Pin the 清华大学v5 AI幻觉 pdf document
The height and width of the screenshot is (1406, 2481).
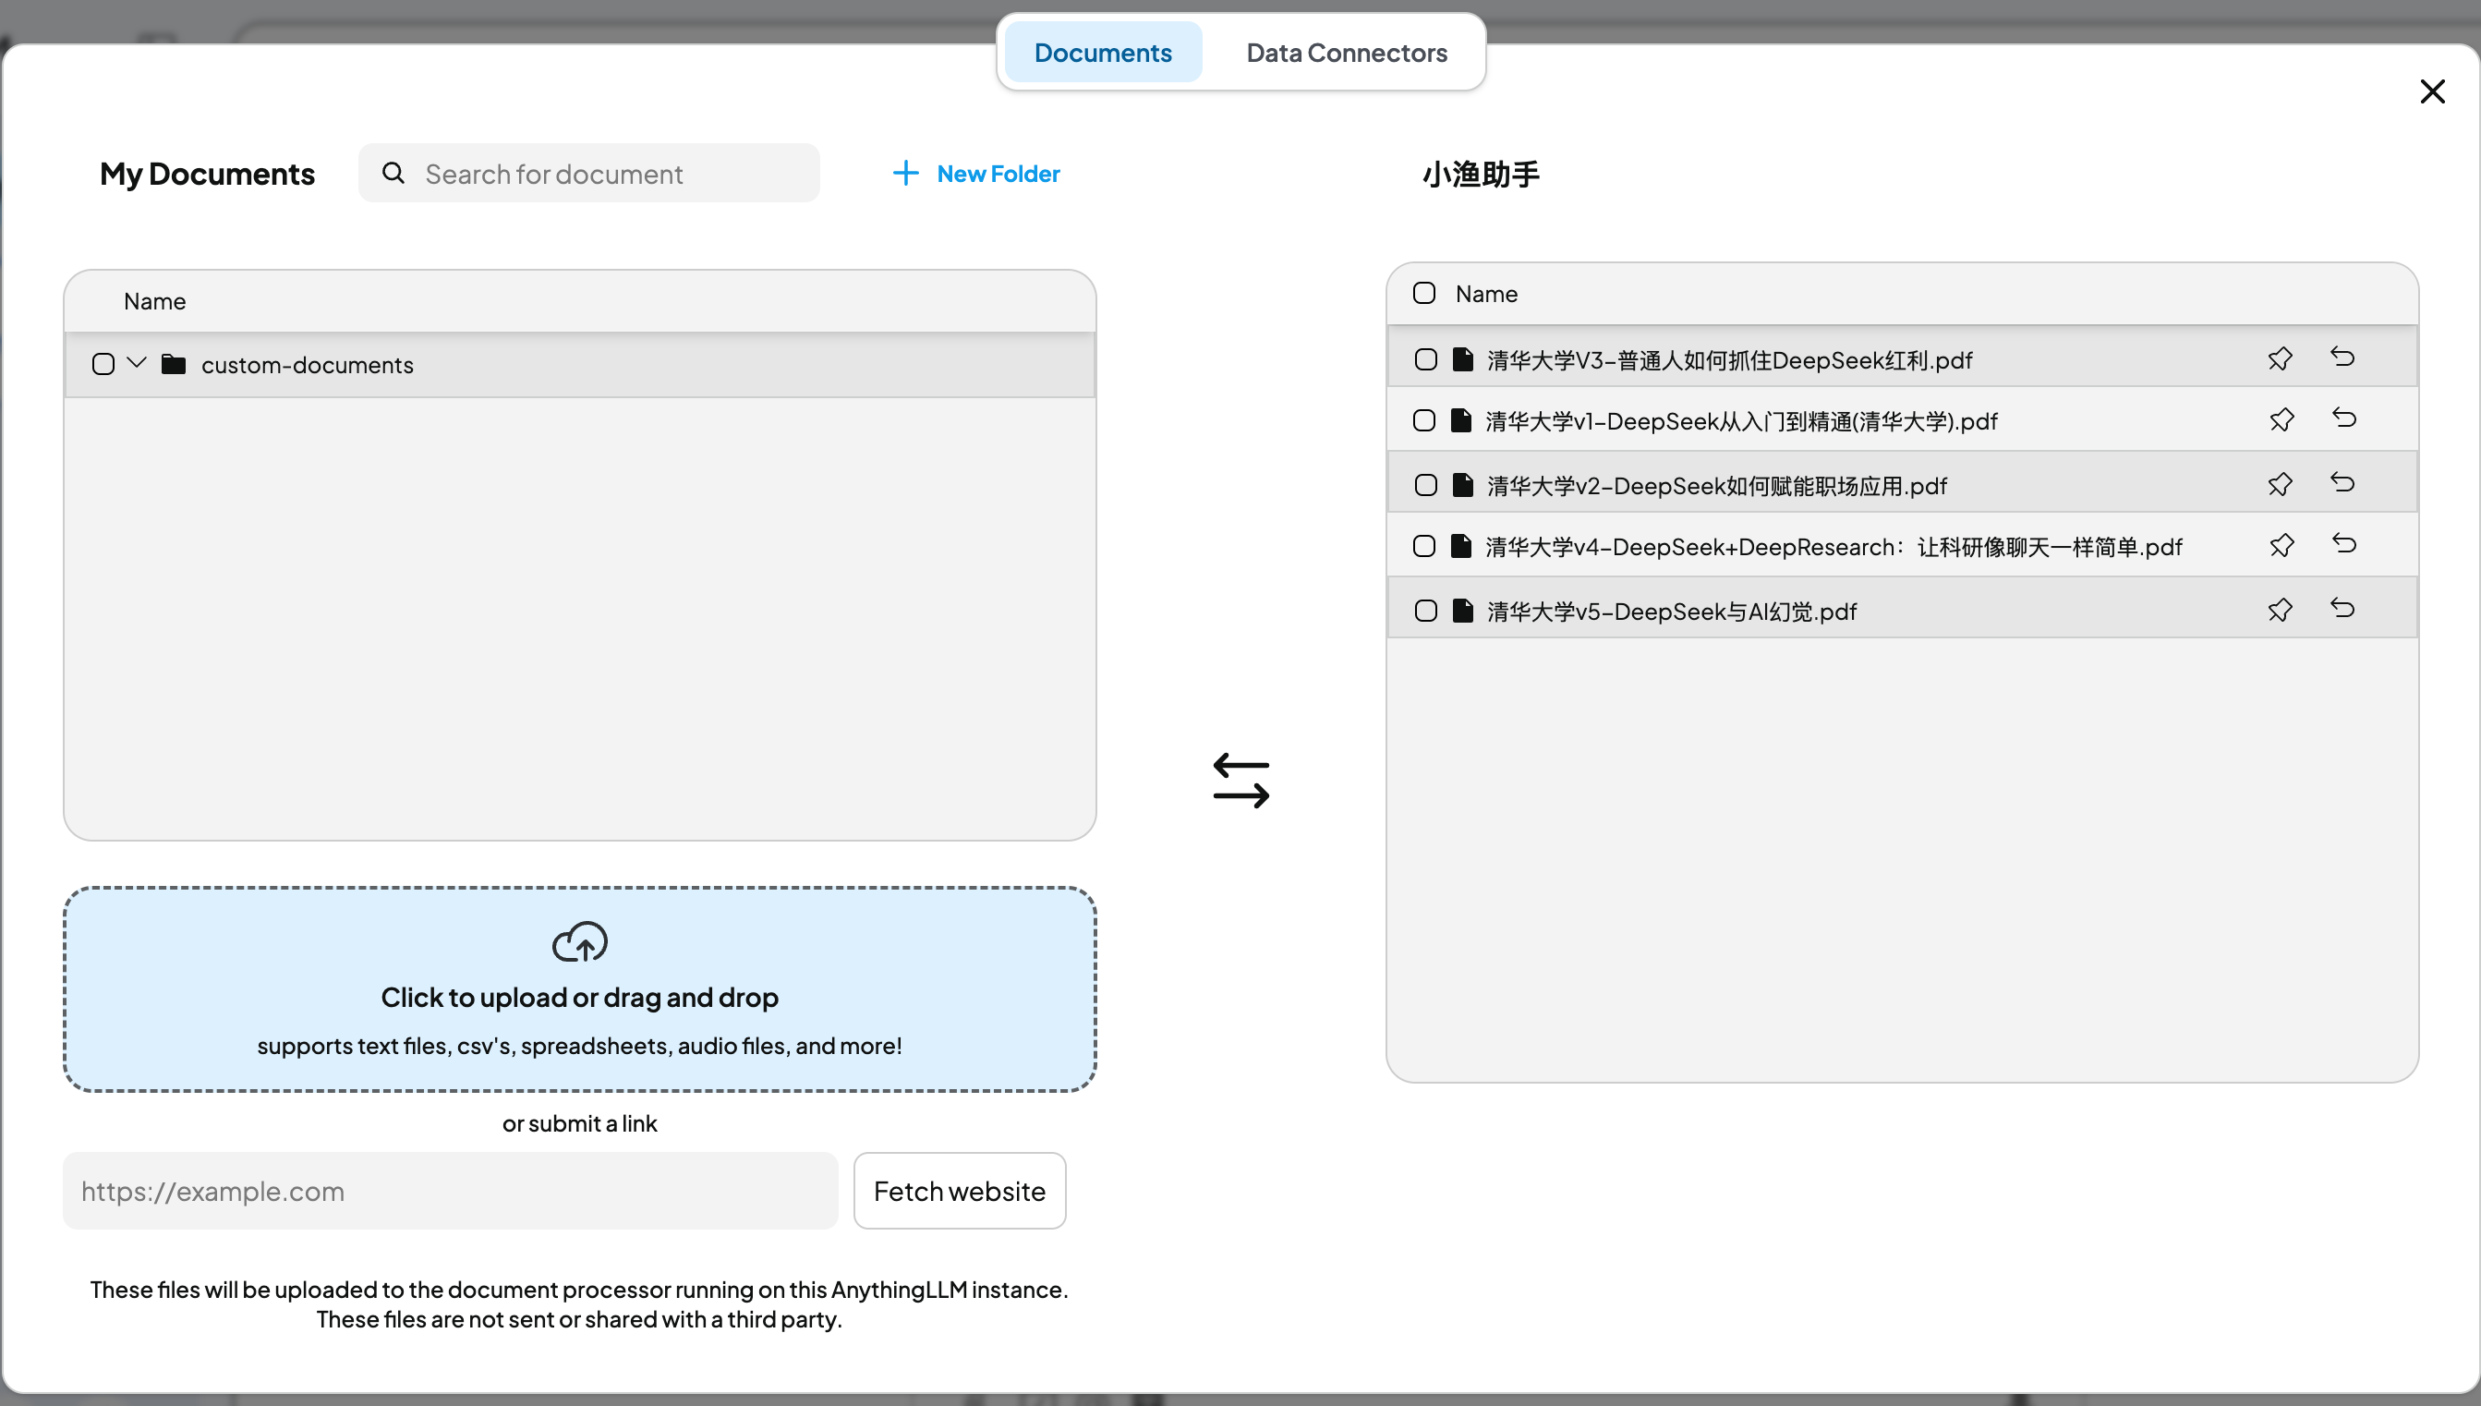(x=2280, y=610)
